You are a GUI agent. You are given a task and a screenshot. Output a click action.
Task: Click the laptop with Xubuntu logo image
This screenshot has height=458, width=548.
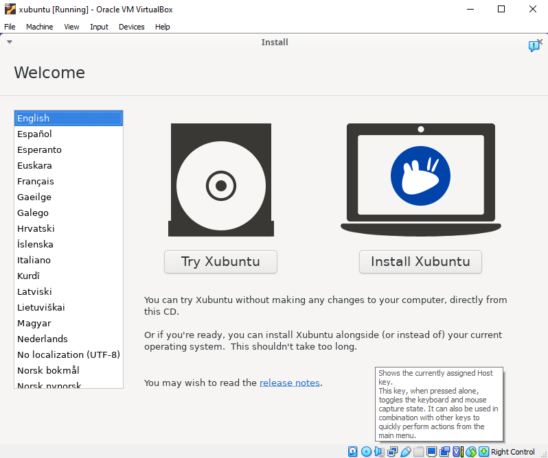tap(421, 180)
